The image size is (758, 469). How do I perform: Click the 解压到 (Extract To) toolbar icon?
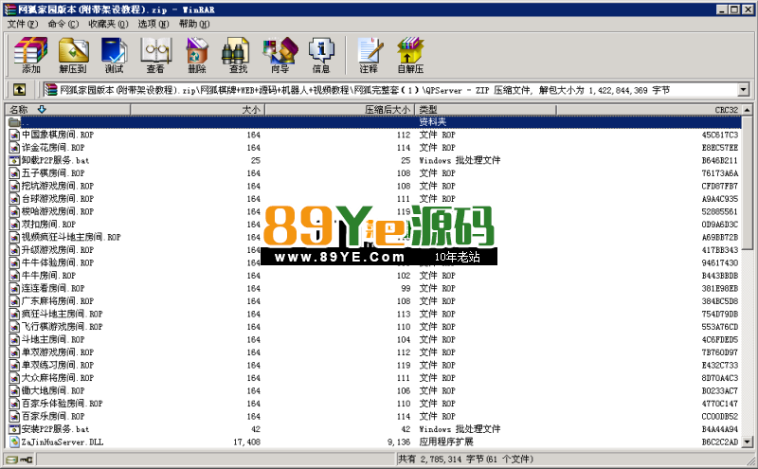(x=73, y=55)
